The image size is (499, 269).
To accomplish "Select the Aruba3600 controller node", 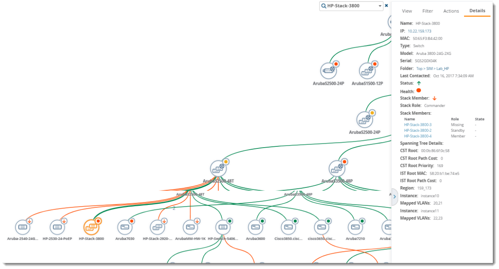I will [x=255, y=227].
